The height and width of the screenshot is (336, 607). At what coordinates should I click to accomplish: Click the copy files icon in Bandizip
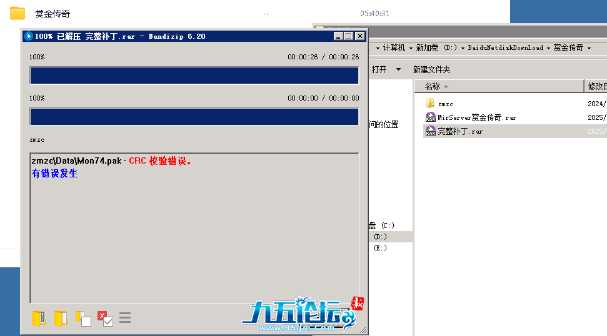point(83,319)
